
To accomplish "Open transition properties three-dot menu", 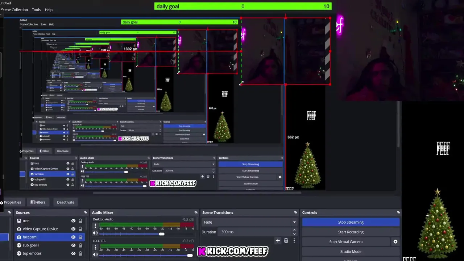I will point(294,240).
